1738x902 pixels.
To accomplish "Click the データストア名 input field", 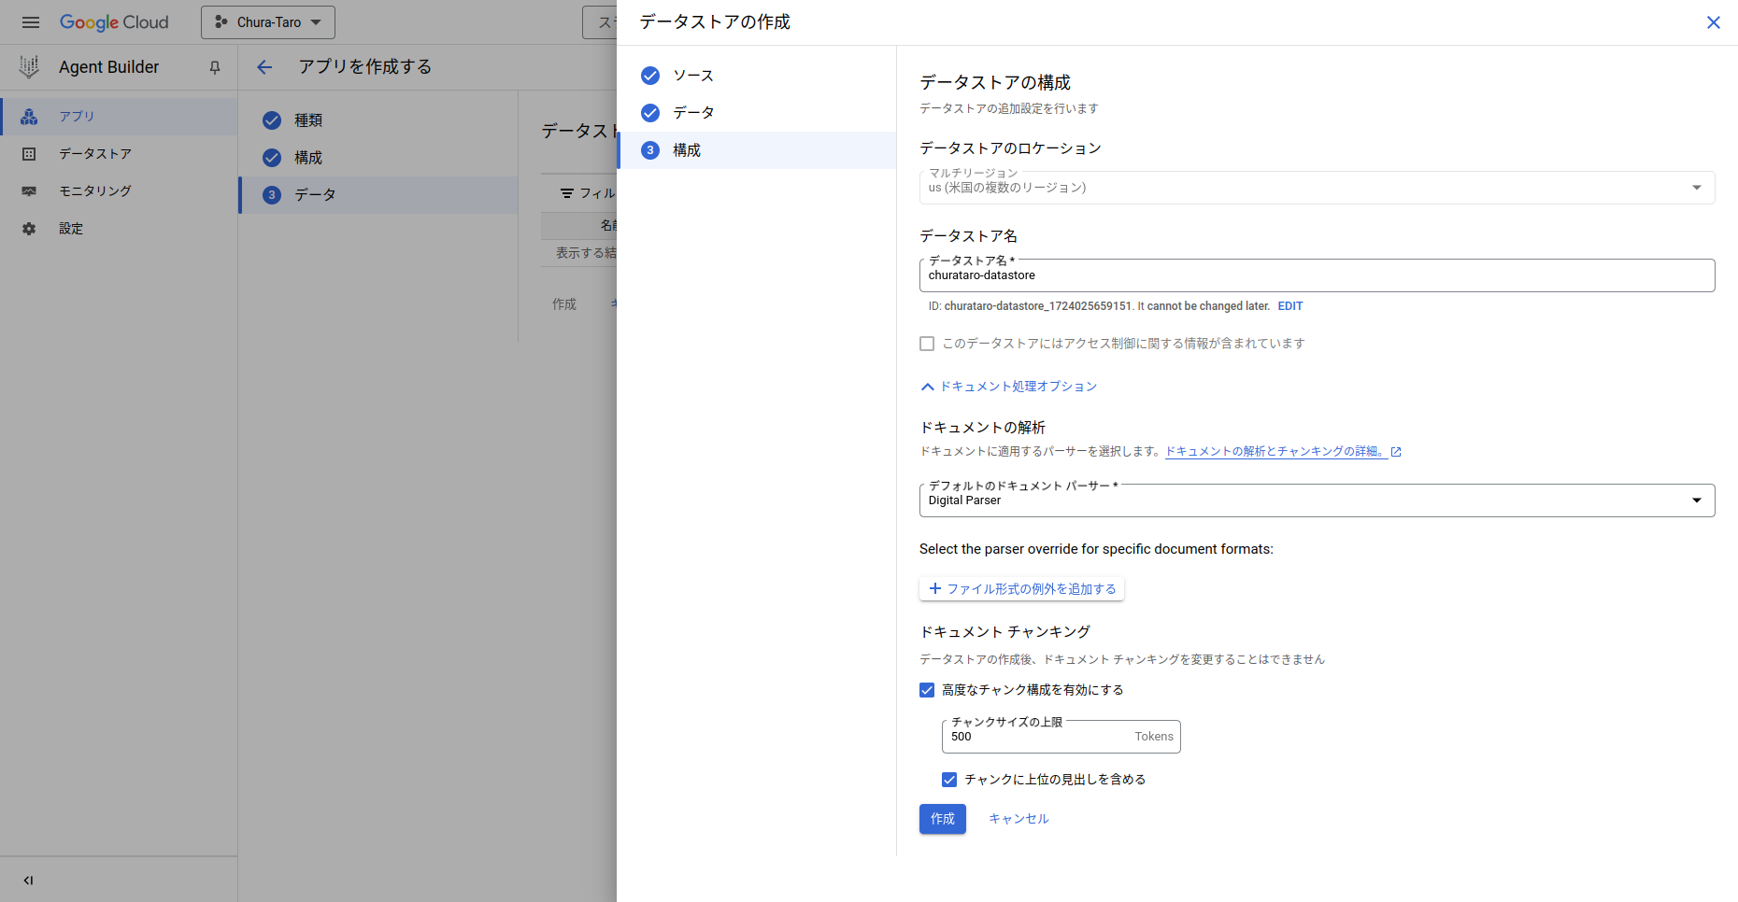I will (1317, 275).
